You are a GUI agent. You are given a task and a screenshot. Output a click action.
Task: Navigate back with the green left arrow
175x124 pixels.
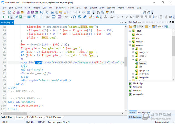(x=4, y=17)
